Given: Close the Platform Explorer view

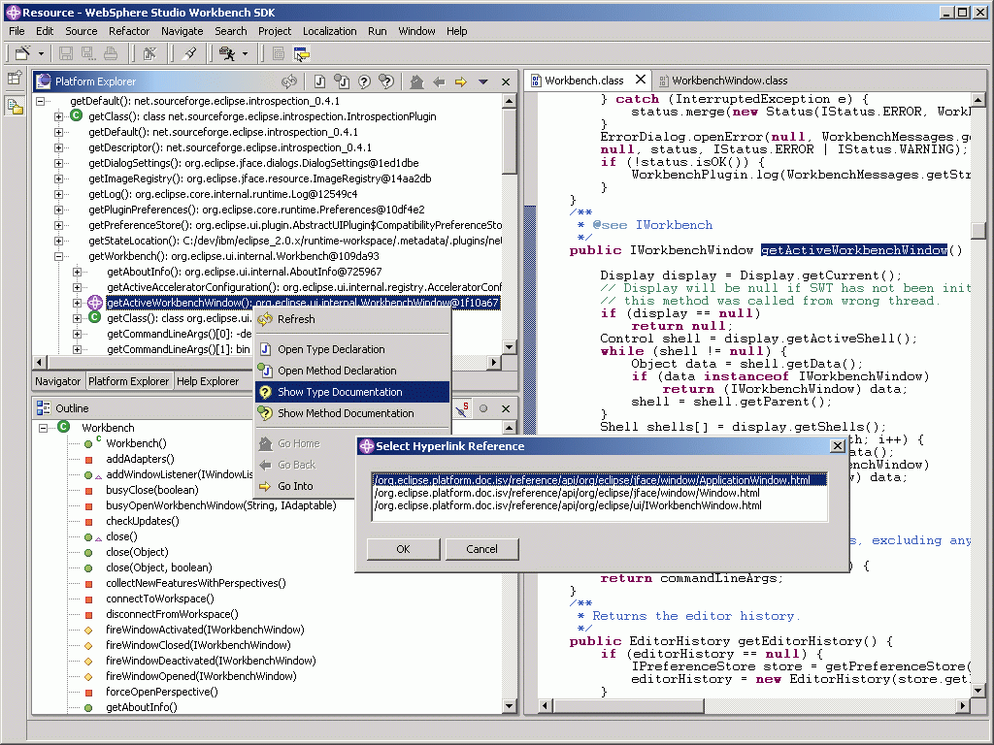Looking at the screenshot, I should pyautogui.click(x=506, y=81).
